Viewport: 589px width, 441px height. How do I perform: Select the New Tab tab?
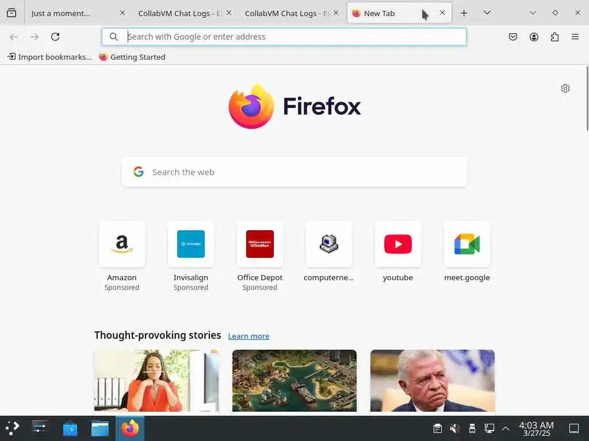pos(399,13)
